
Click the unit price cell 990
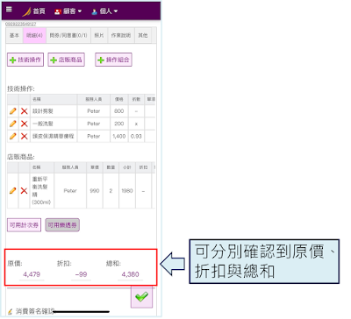tap(95, 191)
